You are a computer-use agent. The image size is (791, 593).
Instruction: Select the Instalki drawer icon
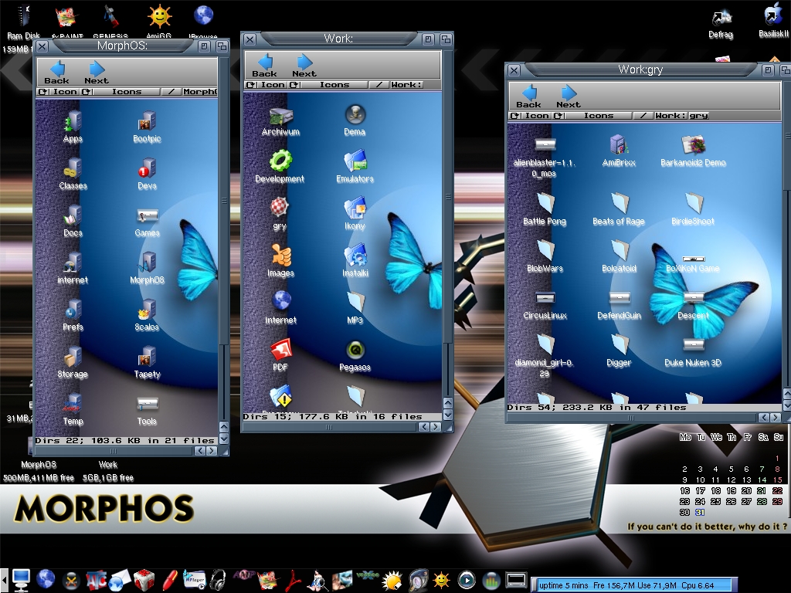(355, 261)
